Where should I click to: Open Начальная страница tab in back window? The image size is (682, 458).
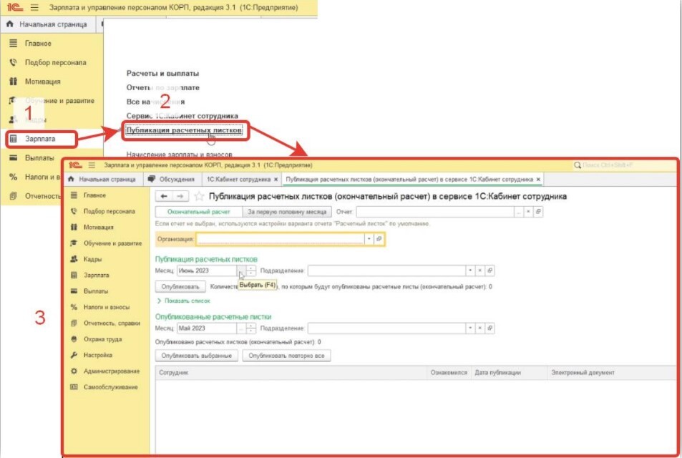click(47, 24)
